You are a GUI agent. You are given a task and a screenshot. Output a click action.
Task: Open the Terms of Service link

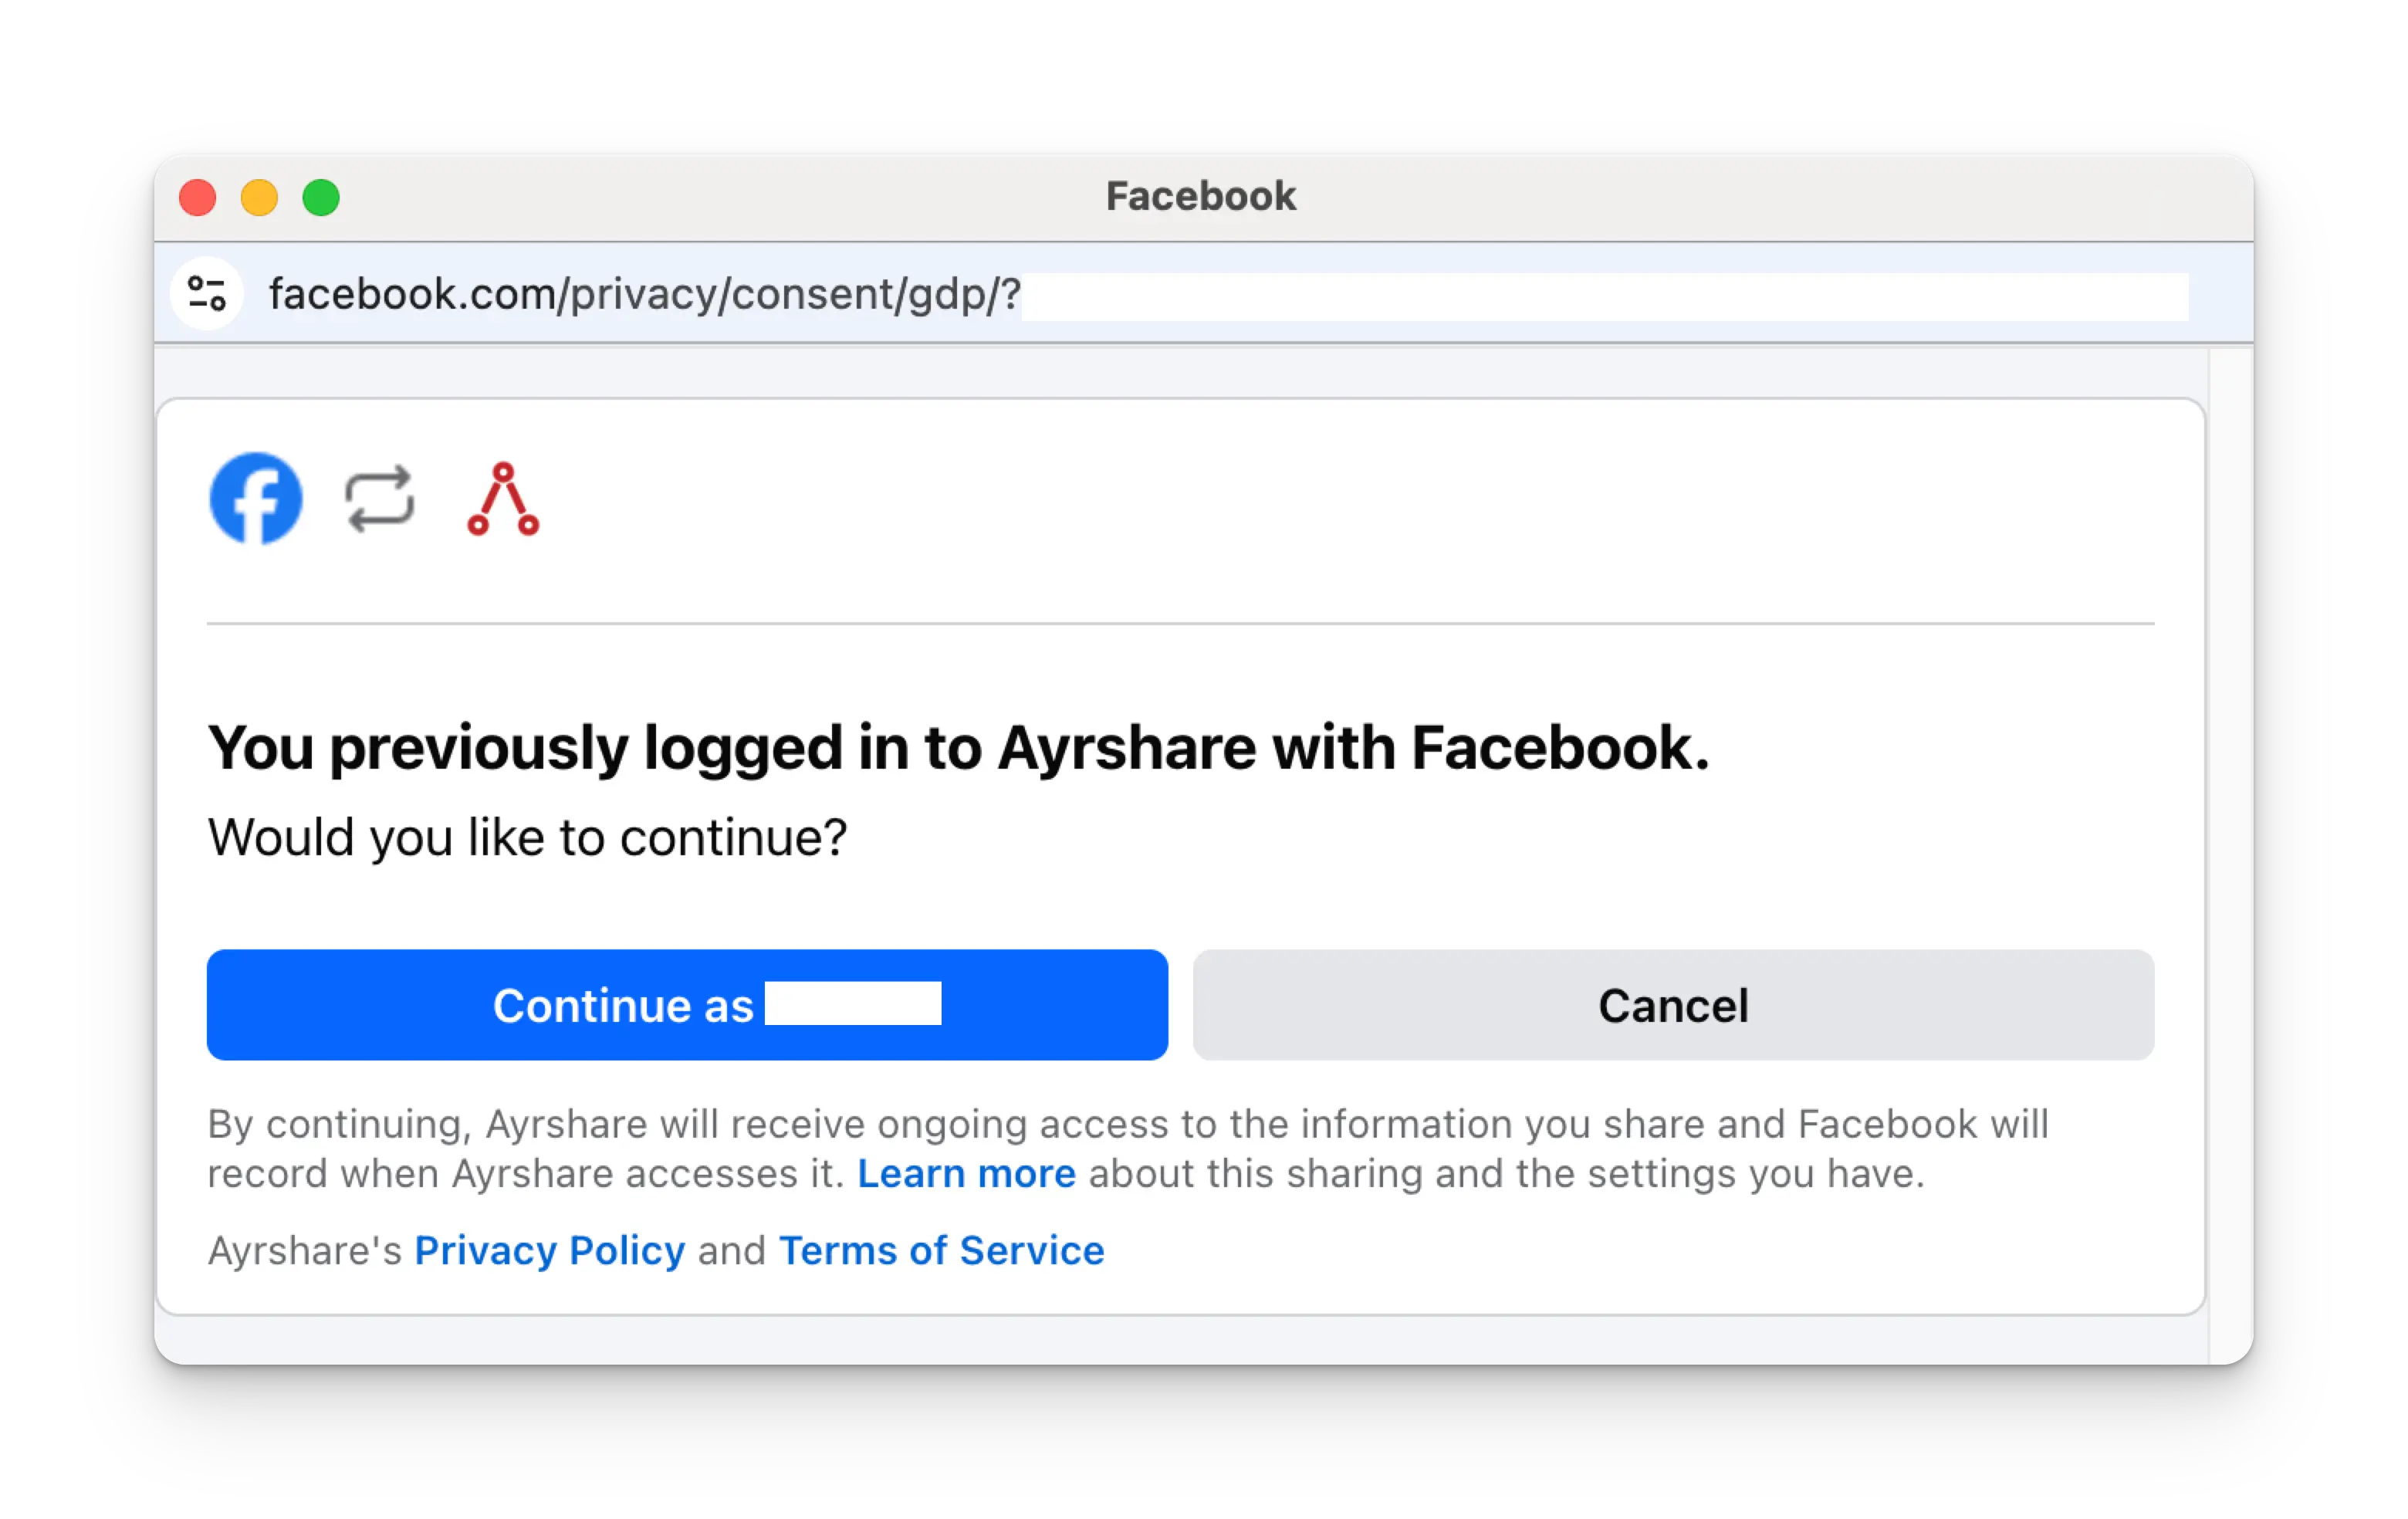tap(941, 1250)
